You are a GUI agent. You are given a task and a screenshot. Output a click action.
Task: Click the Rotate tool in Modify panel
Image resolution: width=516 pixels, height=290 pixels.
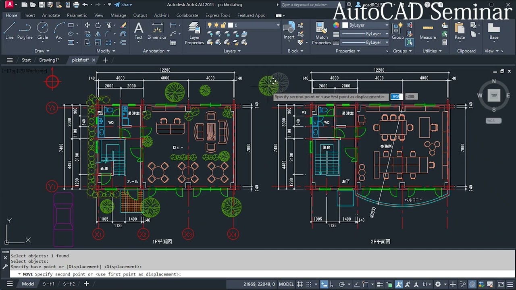[x=98, y=25]
